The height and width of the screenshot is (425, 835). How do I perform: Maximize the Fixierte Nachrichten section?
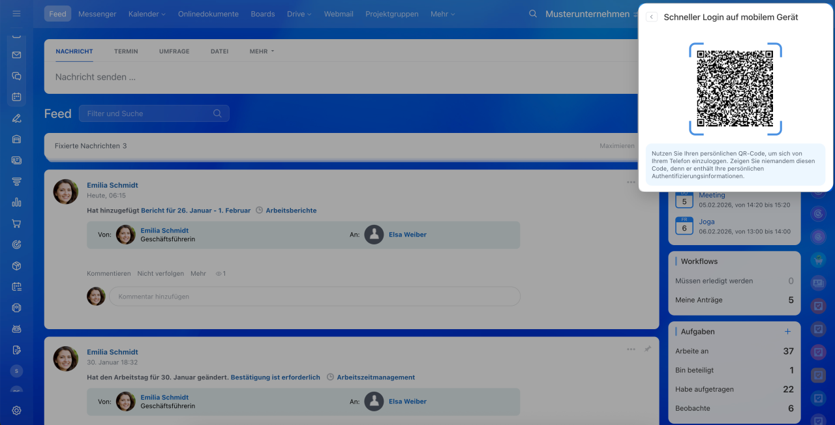[616, 146]
